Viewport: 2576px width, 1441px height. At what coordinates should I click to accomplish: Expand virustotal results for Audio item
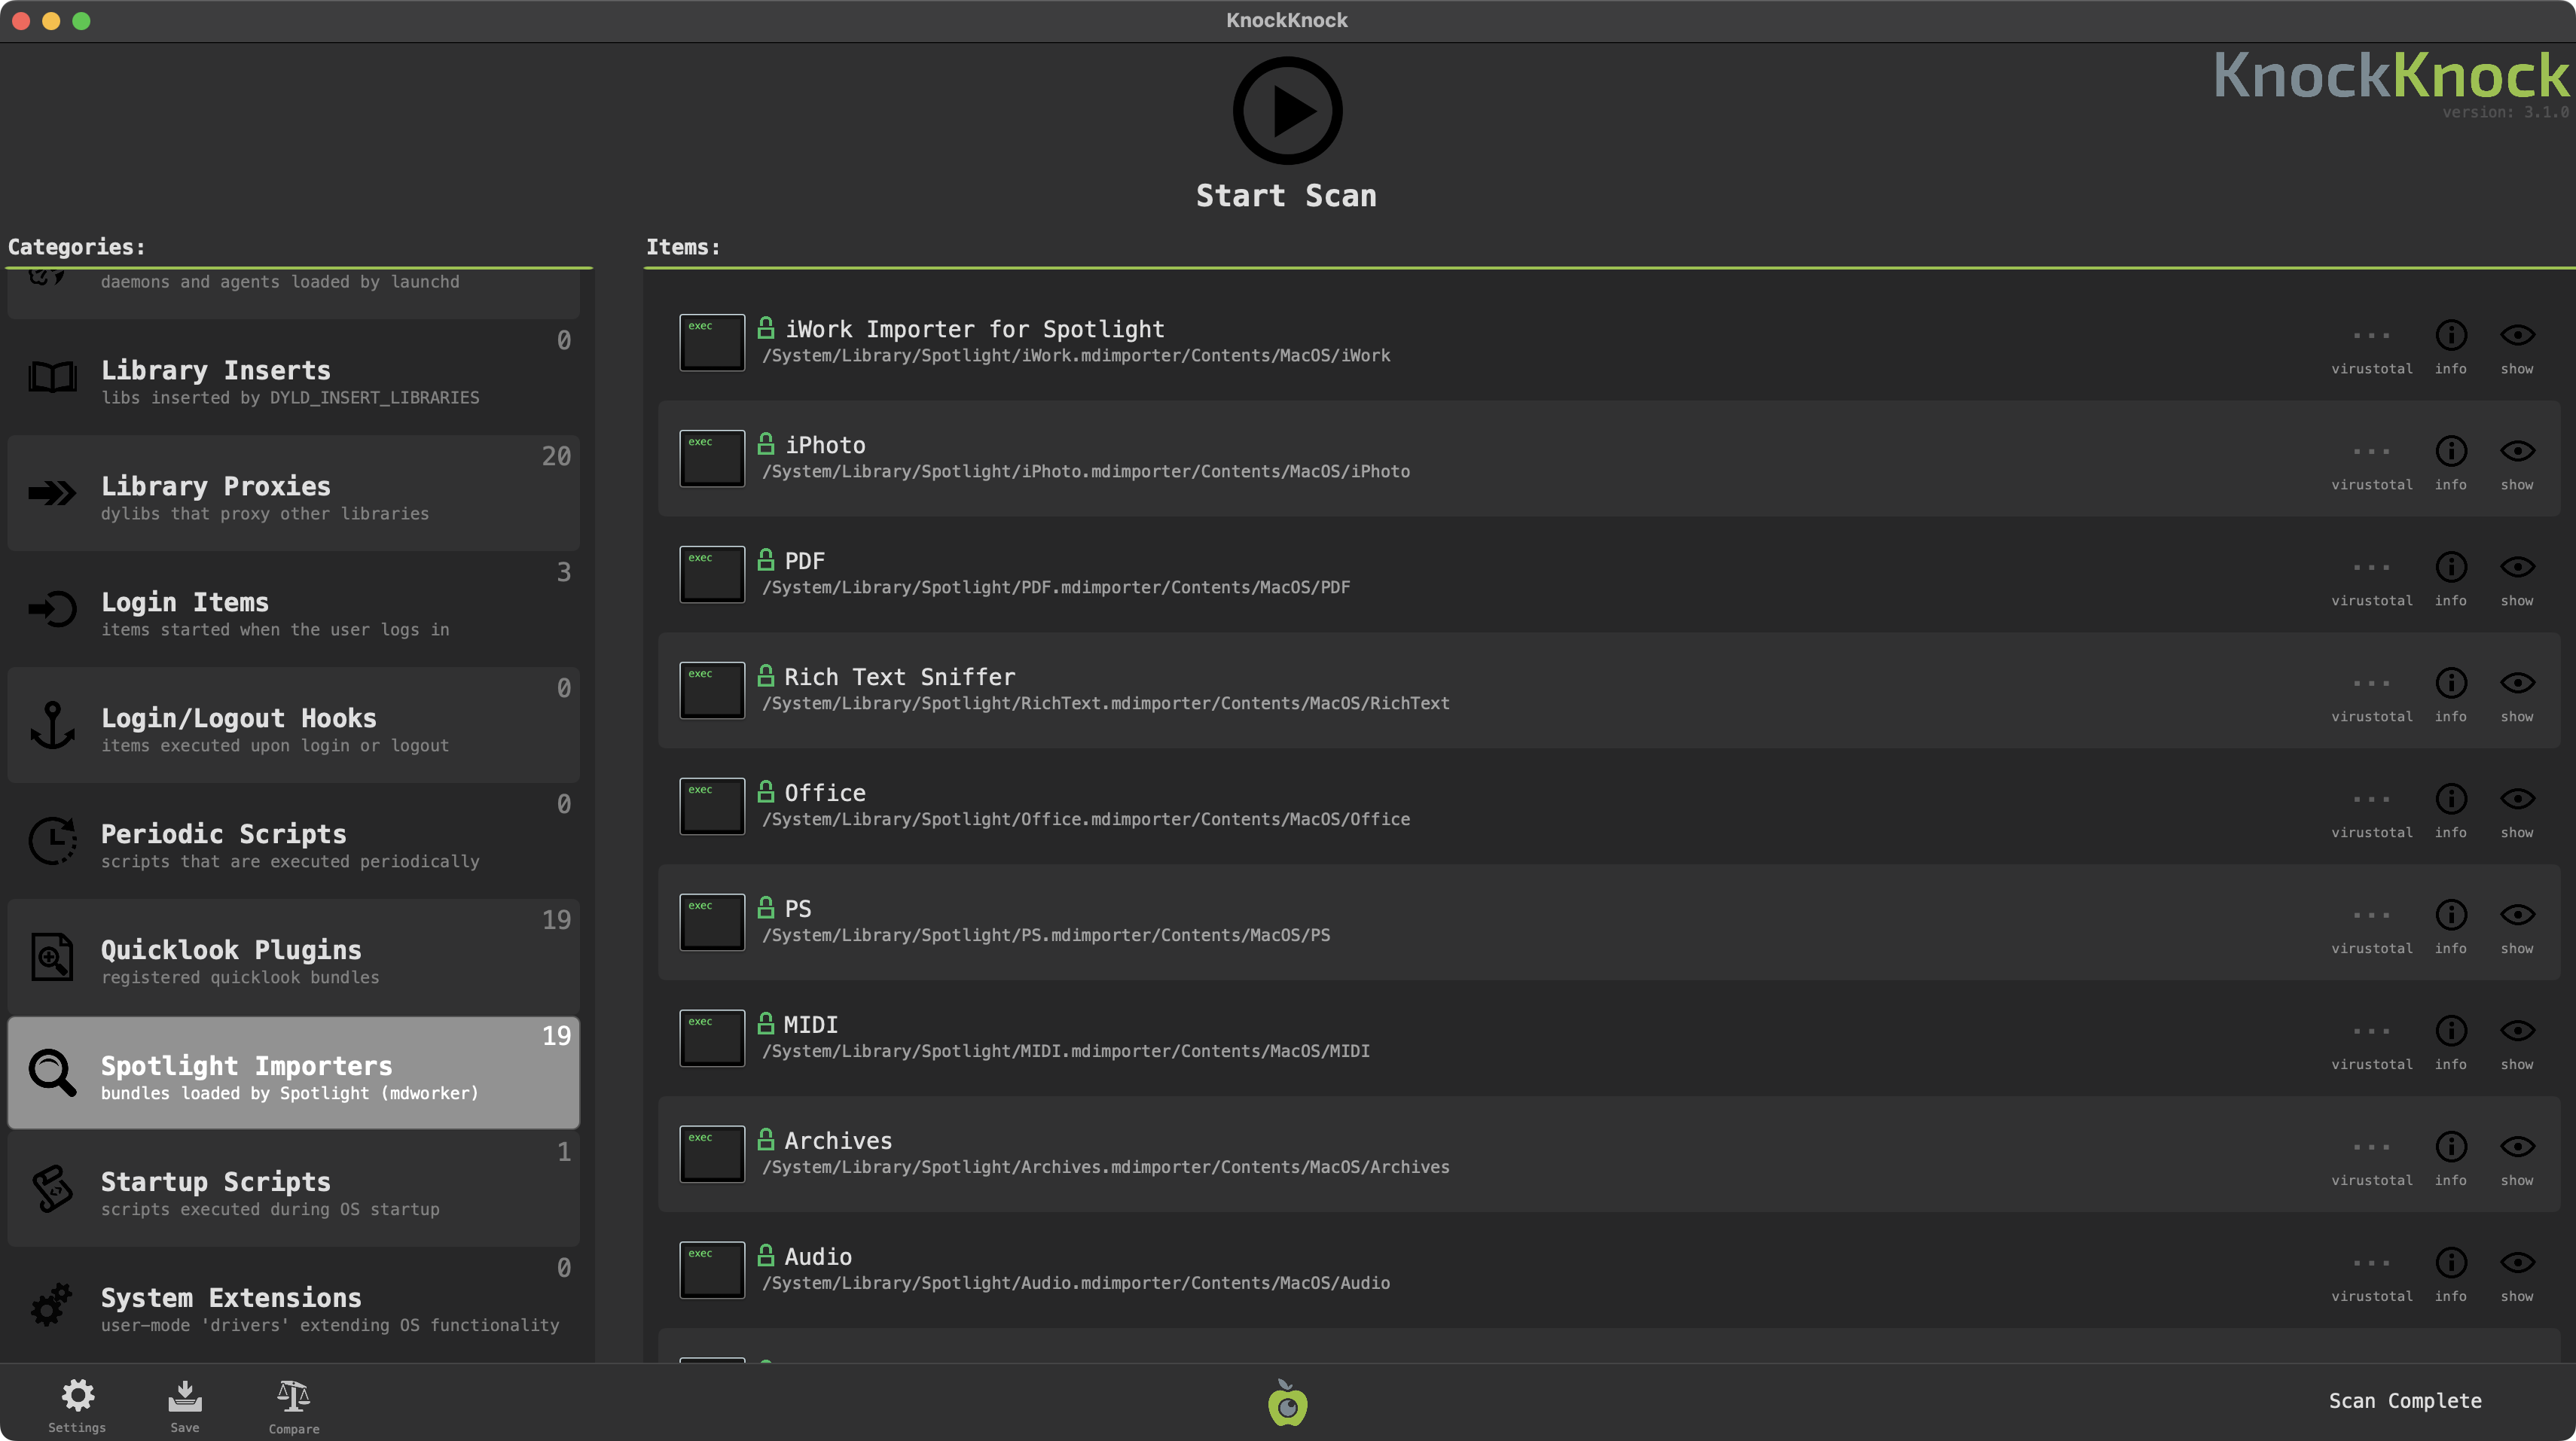(x=2371, y=1263)
